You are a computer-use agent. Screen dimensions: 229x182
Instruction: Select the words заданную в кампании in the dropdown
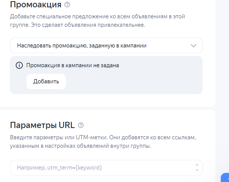tap(119, 45)
